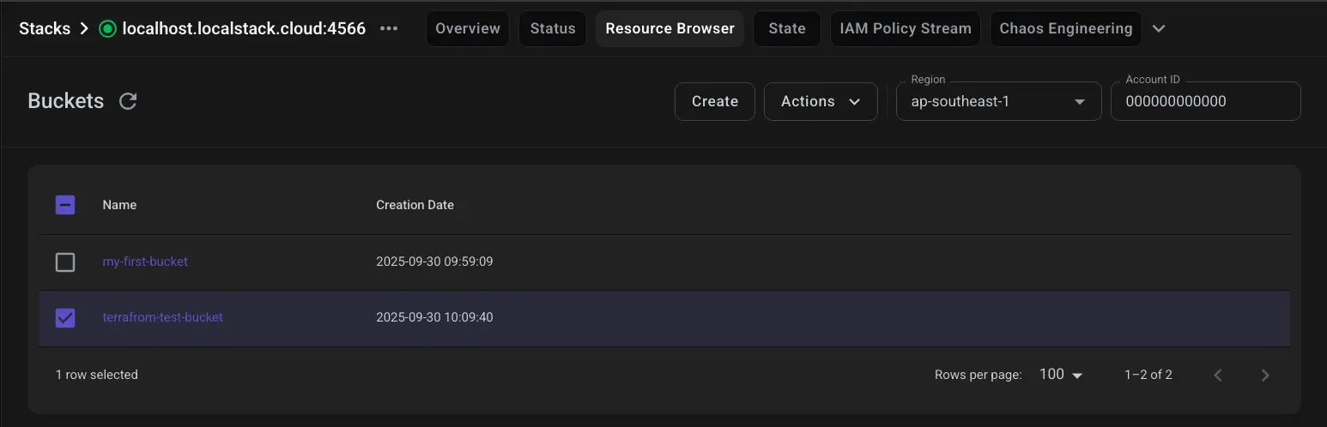This screenshot has height=427, width=1327.
Task: Change the rows per page value
Action: point(1061,375)
